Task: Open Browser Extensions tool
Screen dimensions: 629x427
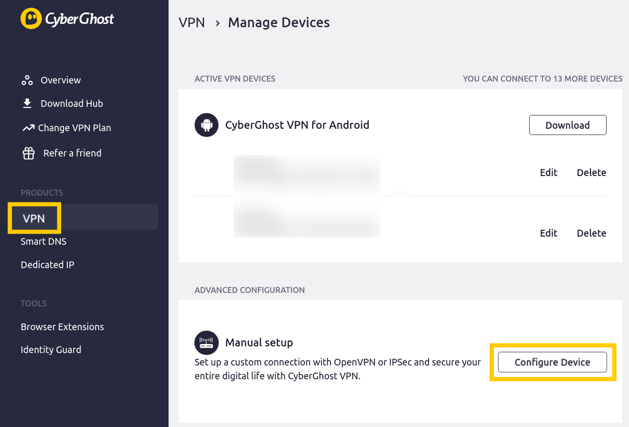Action: pos(62,327)
